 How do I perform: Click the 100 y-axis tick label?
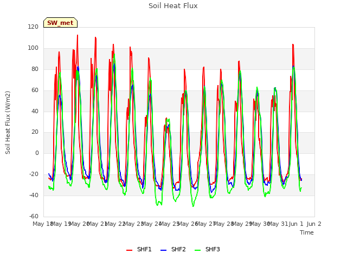point(33,48)
